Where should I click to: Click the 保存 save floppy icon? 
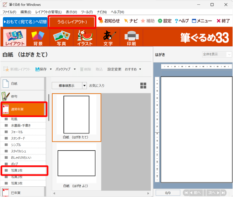(37, 69)
